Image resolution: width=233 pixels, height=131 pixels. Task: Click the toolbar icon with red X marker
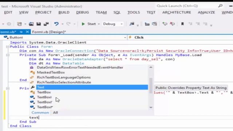(172, 24)
